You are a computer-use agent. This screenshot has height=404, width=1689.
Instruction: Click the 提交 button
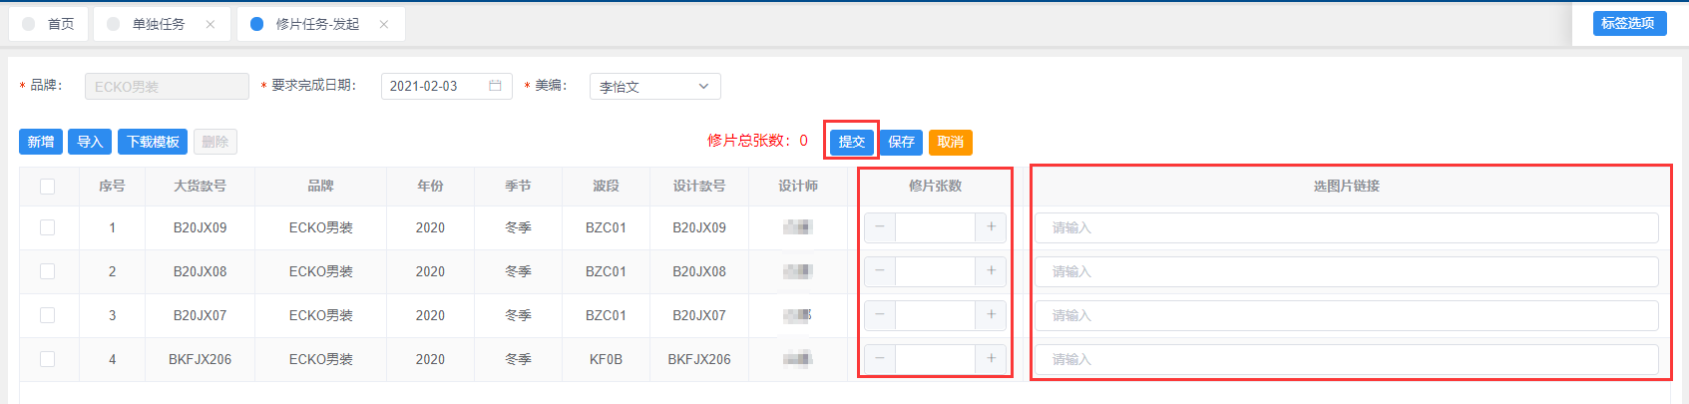click(851, 142)
